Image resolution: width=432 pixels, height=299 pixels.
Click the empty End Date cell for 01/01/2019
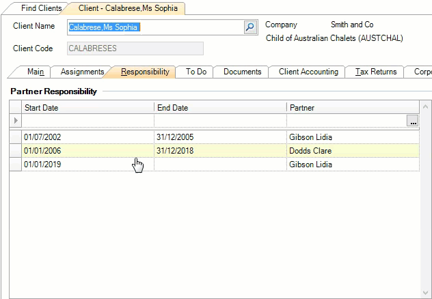tap(220, 165)
